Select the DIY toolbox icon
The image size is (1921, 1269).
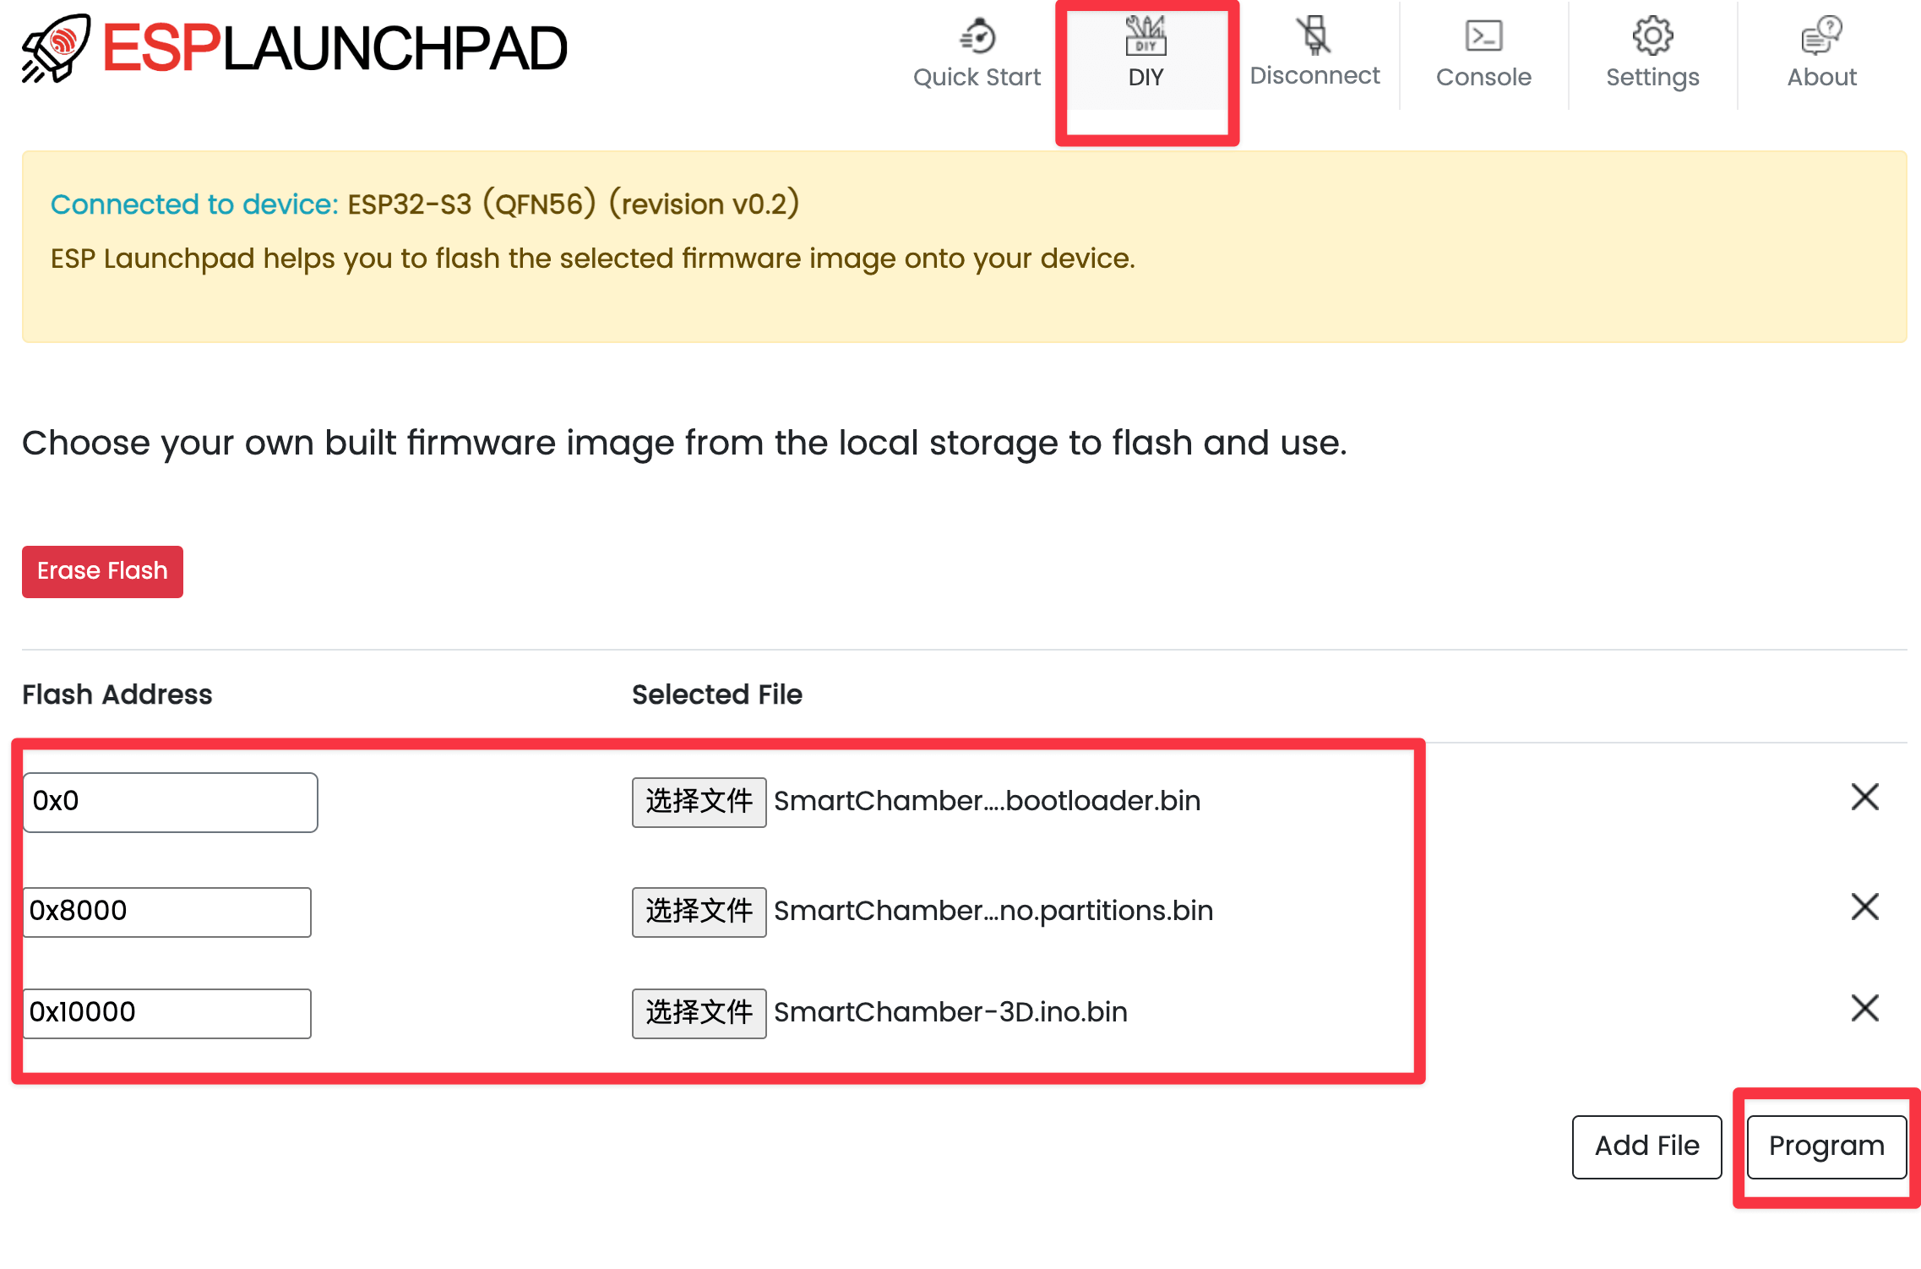point(1146,35)
